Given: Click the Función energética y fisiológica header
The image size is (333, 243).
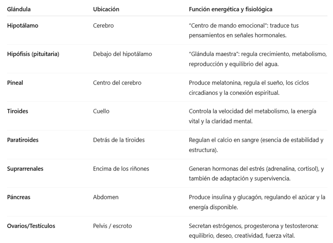Looking at the screenshot, I should click(230, 10).
